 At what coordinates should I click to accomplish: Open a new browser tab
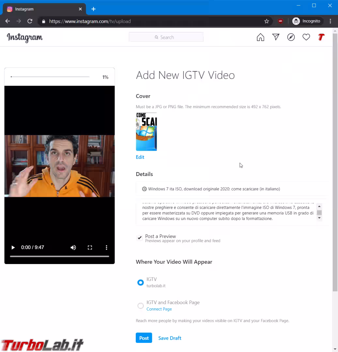(94, 9)
